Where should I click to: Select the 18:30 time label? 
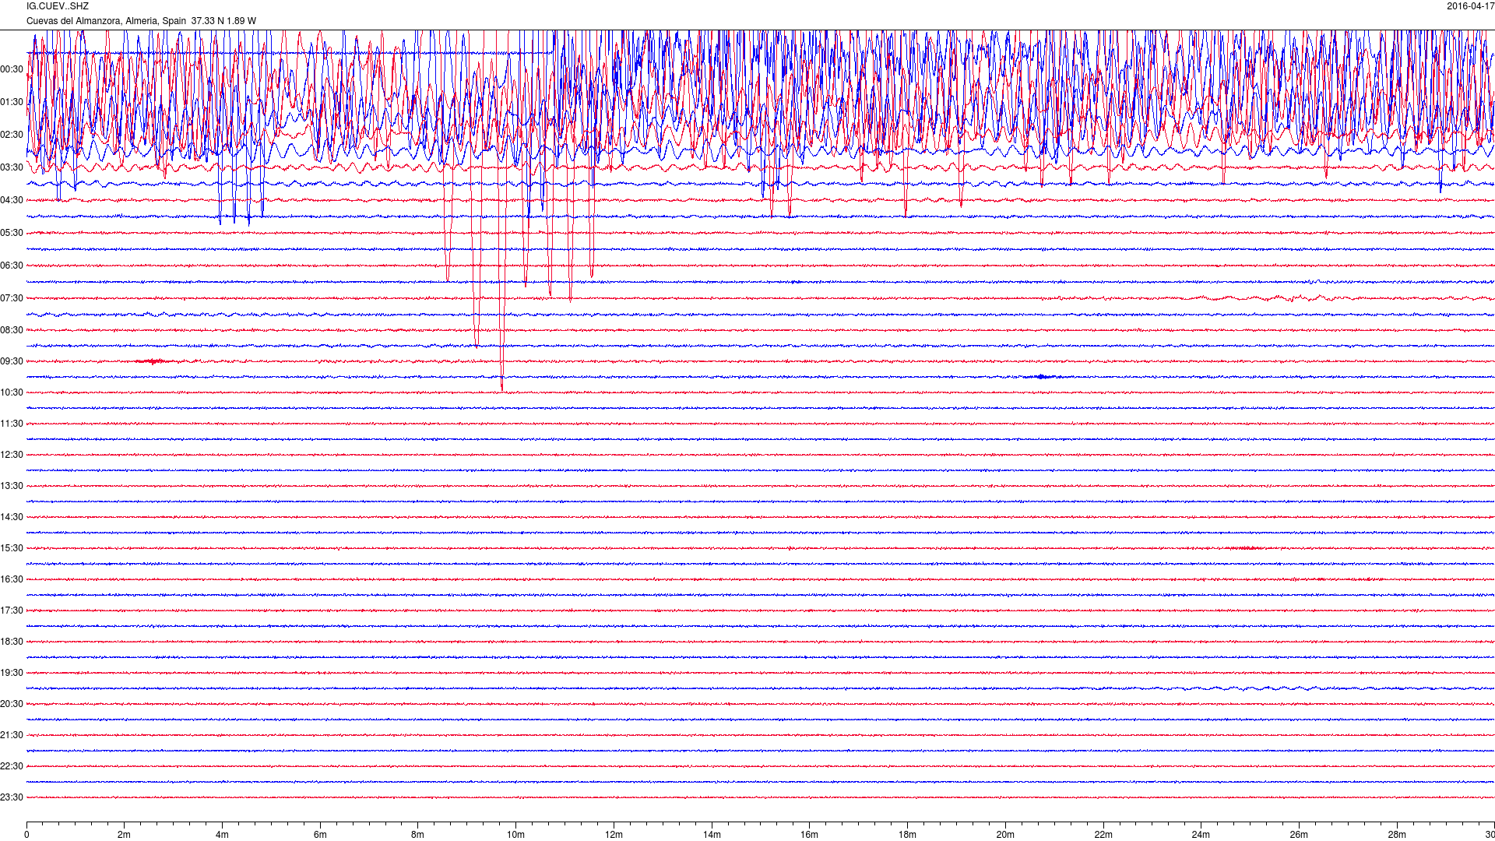(12, 642)
